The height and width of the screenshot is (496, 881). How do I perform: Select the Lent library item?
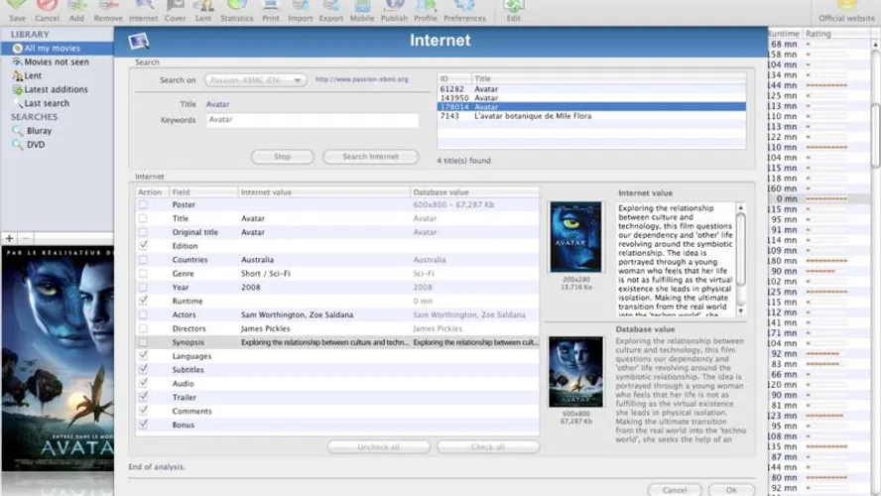[57, 75]
